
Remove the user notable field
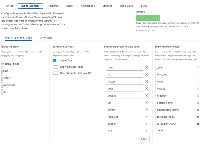pyautogui.click(x=147, y=67)
